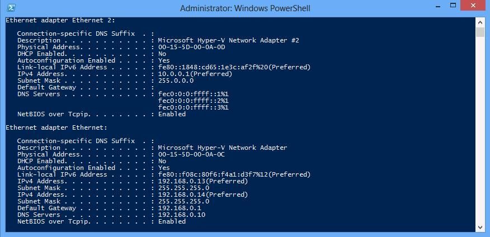The width and height of the screenshot is (490, 237).
Task: Click the scrollbar up arrow
Action: coord(480,21)
